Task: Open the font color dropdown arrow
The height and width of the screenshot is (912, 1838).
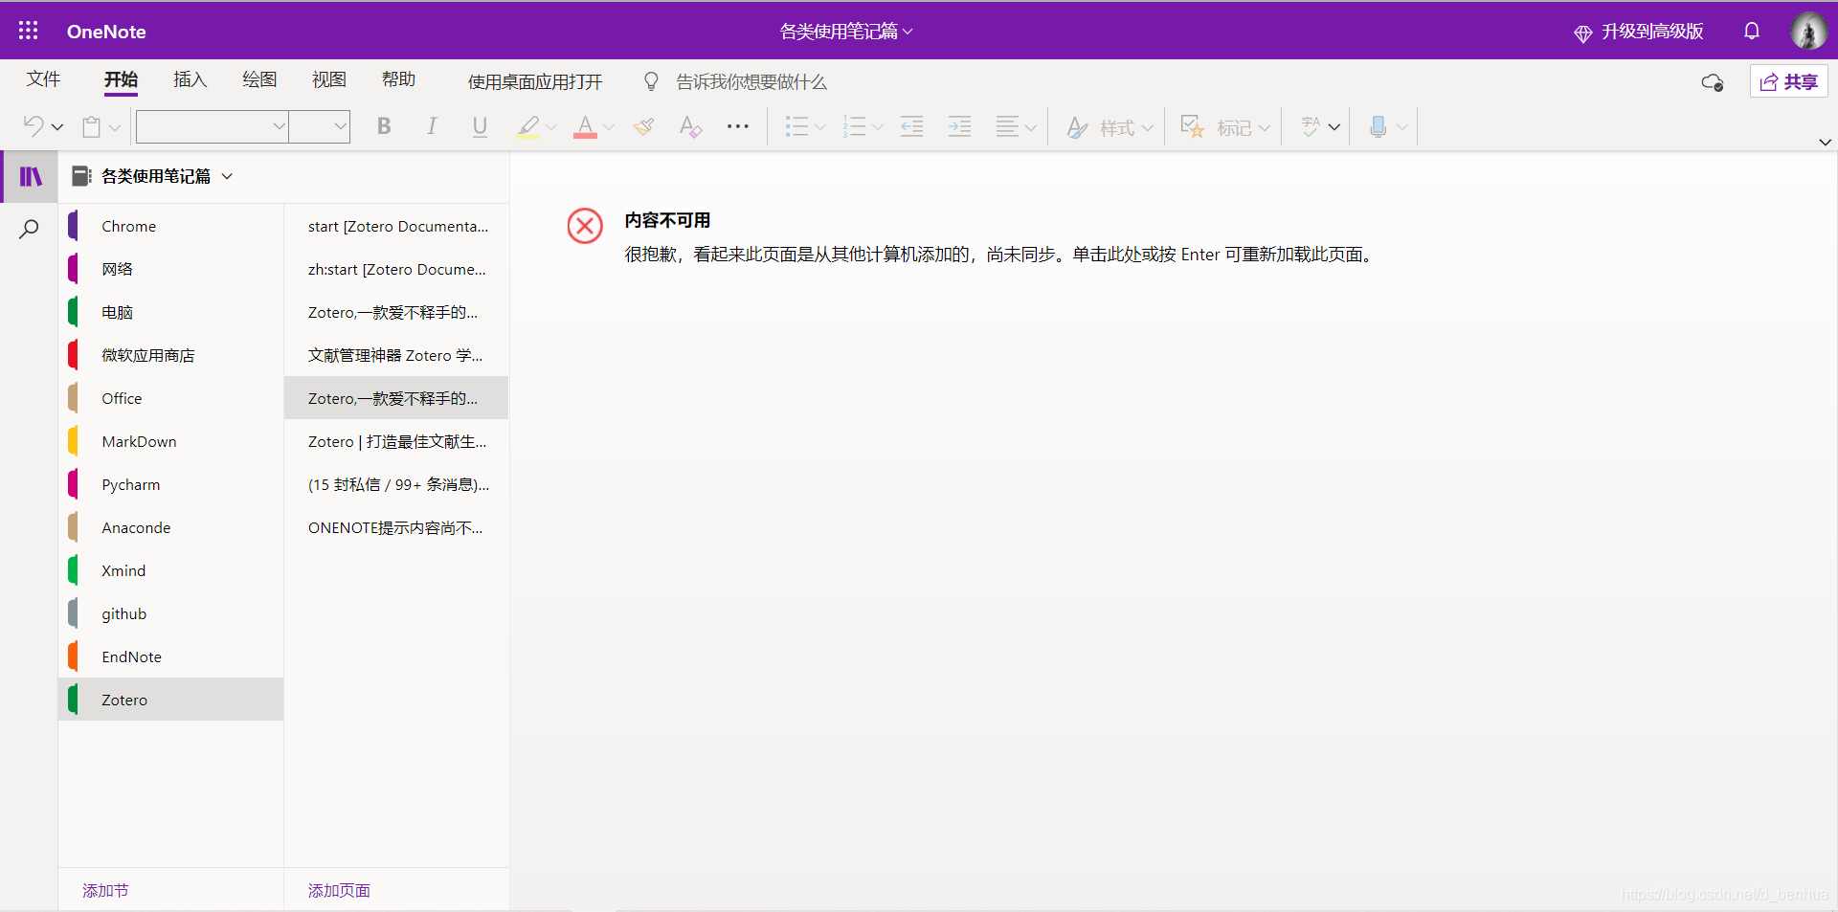Action: 609,126
